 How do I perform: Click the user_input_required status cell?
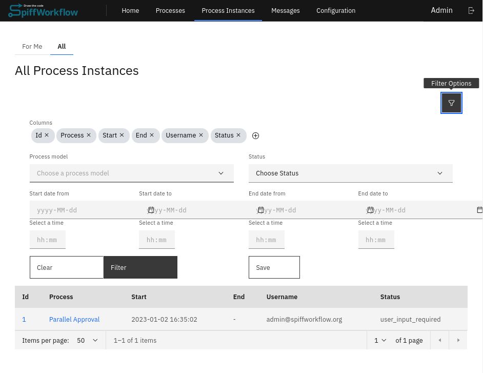(x=410, y=319)
